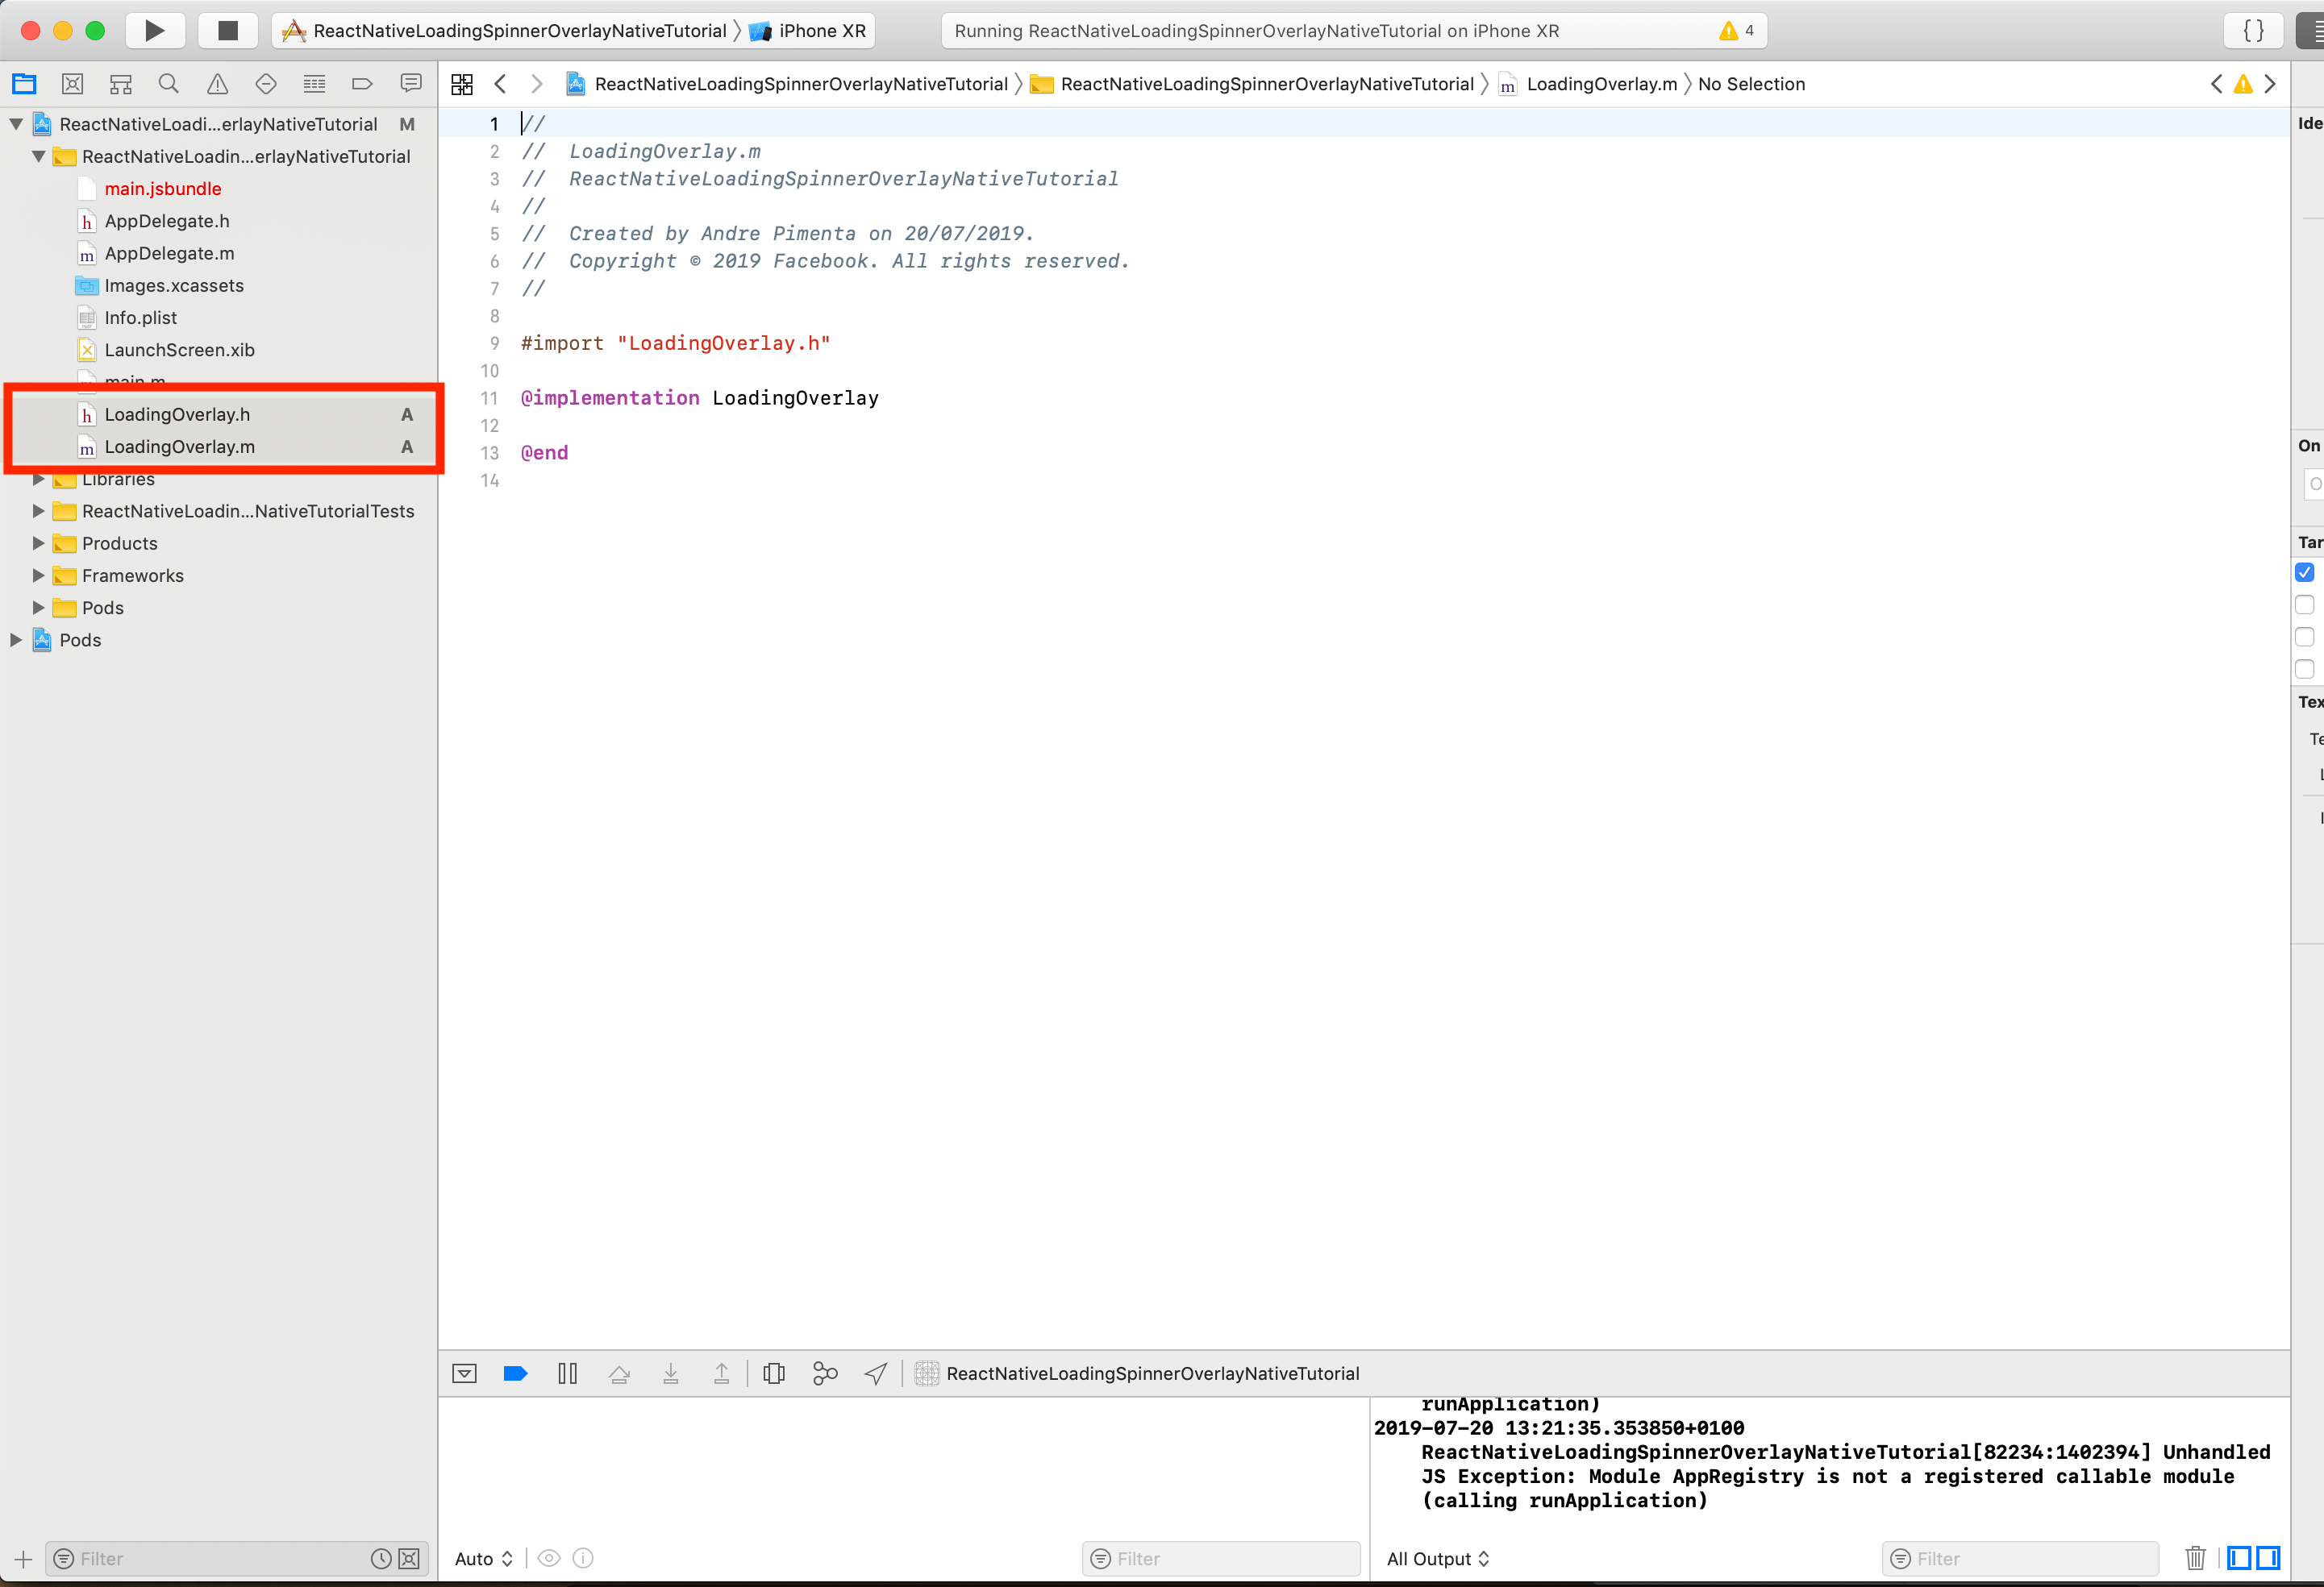Uncheck the checked target membership checkbox
Image resolution: width=2324 pixels, height=1587 pixels.
click(x=2304, y=572)
